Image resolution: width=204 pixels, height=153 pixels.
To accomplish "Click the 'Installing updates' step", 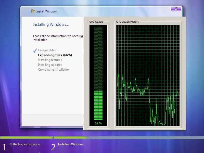I will [50, 65].
